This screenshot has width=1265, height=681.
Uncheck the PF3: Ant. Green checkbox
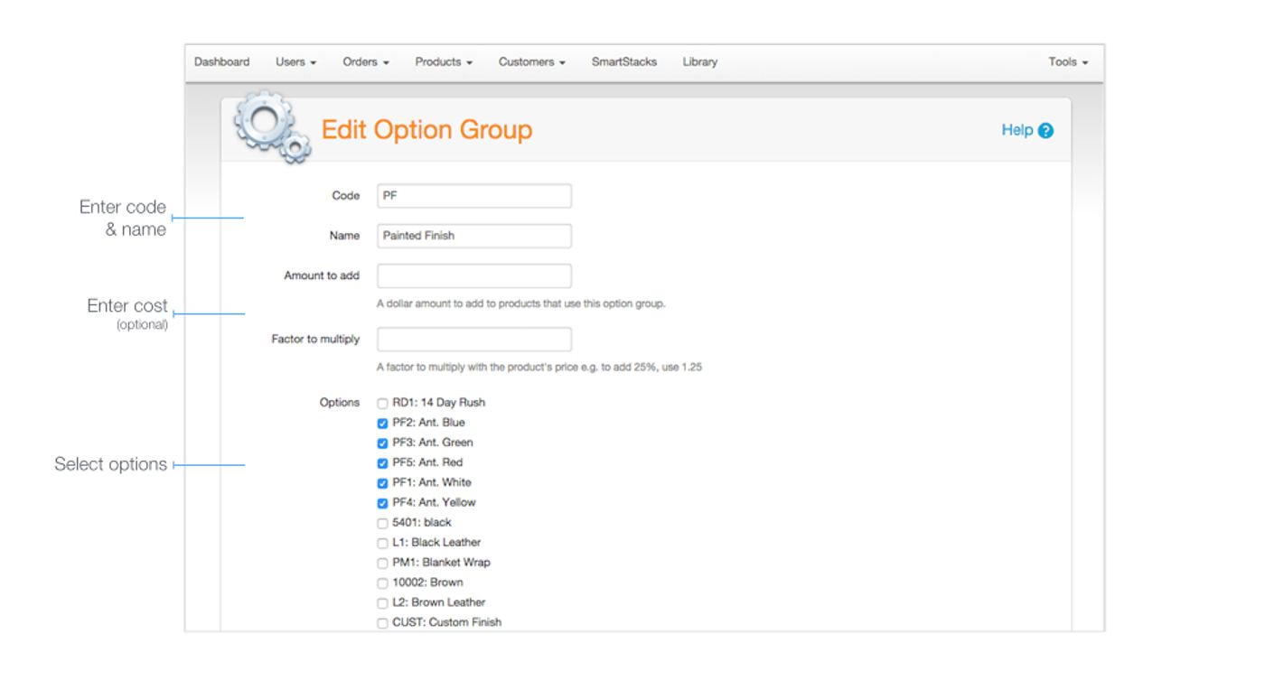coord(382,443)
